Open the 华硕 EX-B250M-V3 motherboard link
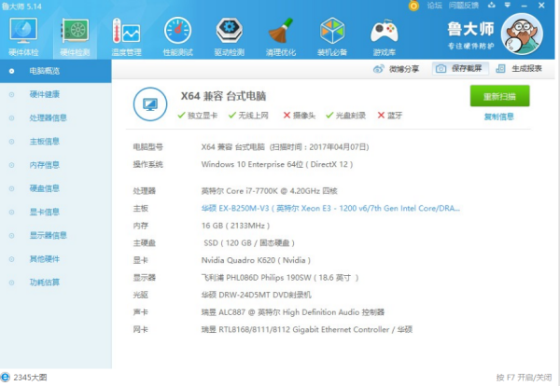Image resolution: width=560 pixels, height=386 pixels. 330,208
